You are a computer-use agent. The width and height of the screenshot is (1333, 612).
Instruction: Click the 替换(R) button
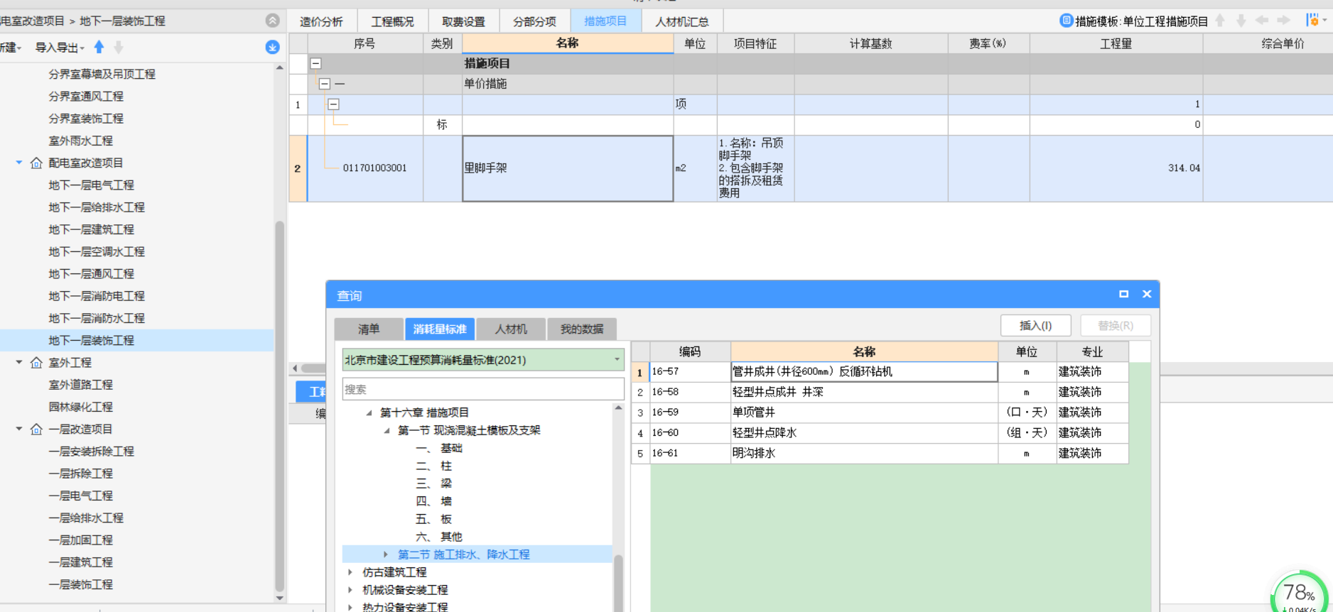1116,326
